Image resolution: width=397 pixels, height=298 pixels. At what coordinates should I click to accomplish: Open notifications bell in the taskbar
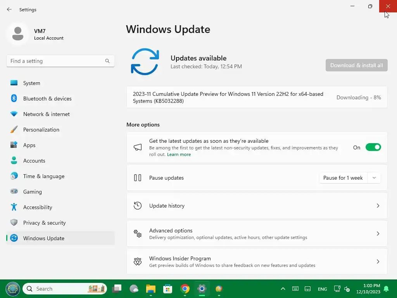(387, 289)
